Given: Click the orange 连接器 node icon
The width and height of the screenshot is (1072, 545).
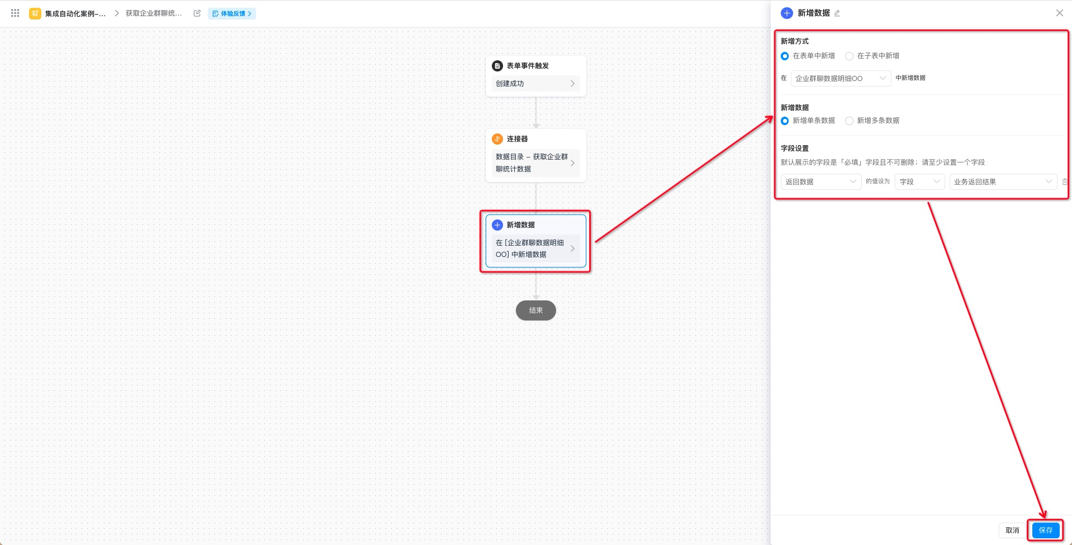Looking at the screenshot, I should click(497, 139).
